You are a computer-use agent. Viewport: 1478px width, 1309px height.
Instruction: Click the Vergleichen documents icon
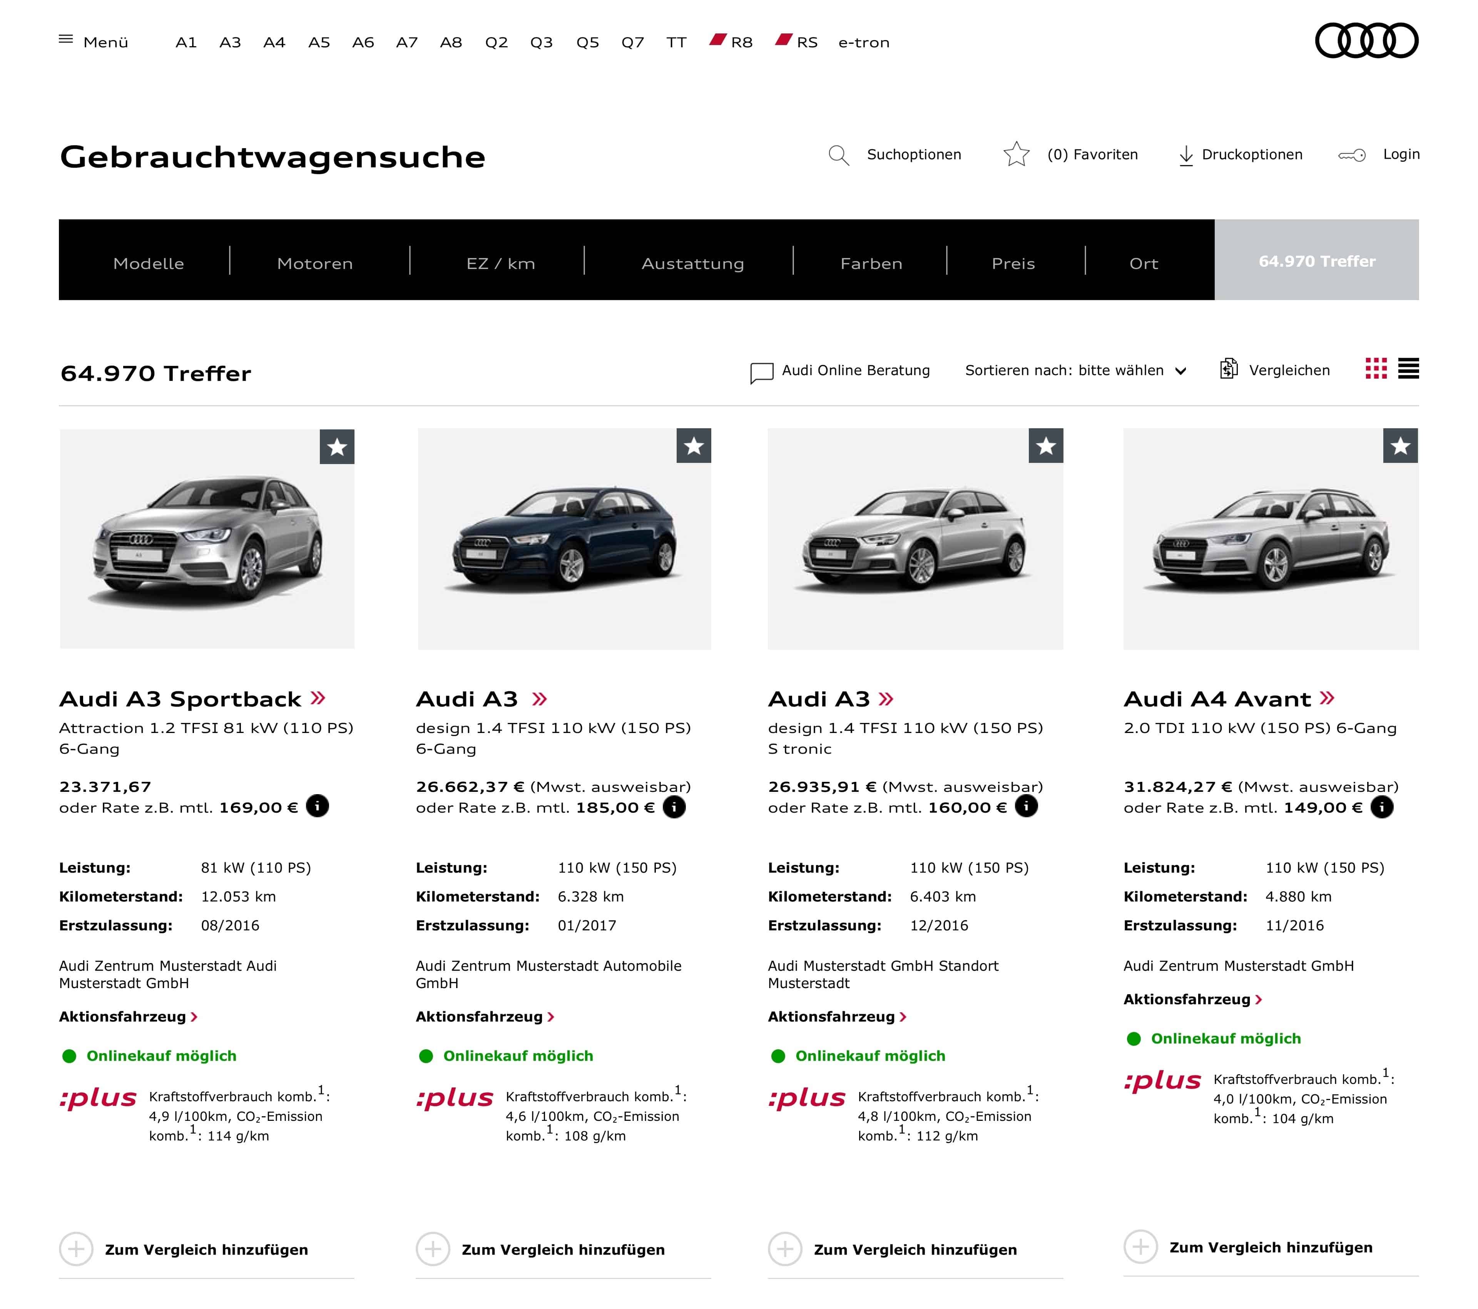1229,369
